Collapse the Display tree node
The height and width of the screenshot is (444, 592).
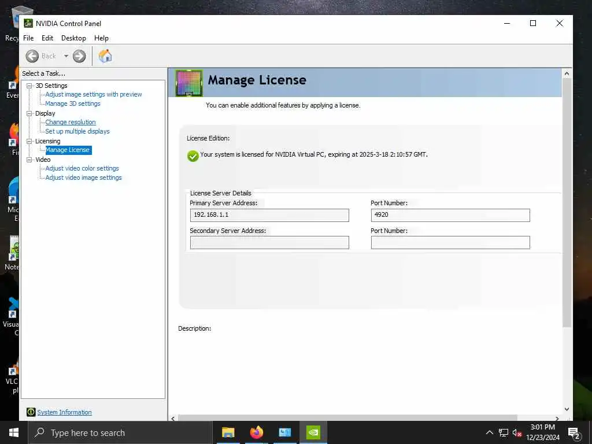click(29, 113)
